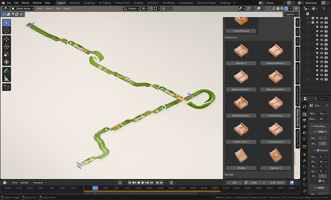The width and height of the screenshot is (331, 200).
Task: Choose the Move tool in toolbar
Action: [x=7, y=39]
